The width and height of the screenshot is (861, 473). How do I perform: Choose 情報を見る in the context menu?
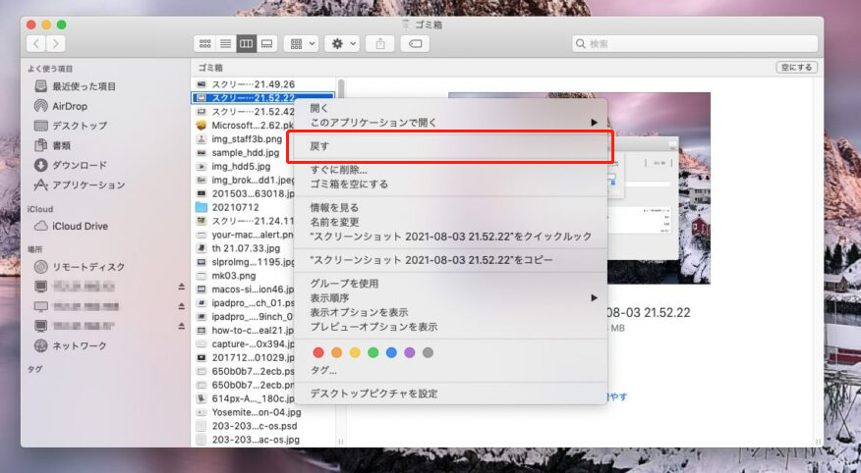tap(450, 208)
